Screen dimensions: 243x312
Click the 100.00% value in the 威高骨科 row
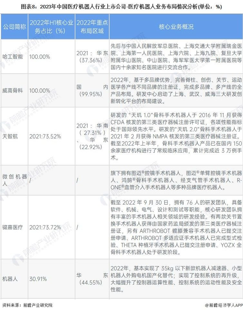click(x=40, y=91)
